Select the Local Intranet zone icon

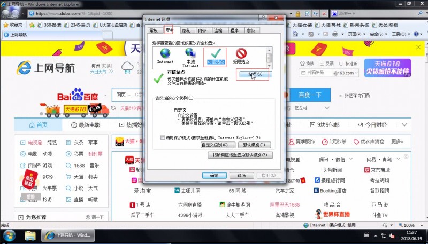tap(190, 57)
